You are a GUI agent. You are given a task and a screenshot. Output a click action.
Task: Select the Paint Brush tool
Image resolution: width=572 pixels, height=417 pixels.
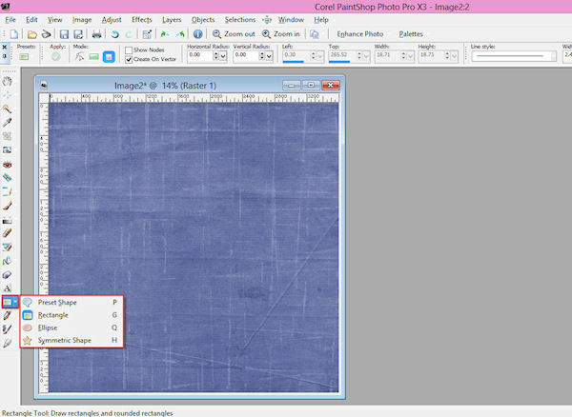[x=7, y=206]
